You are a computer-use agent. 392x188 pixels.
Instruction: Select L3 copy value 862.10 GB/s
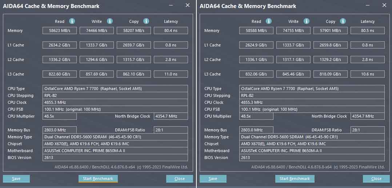[x=134, y=74]
